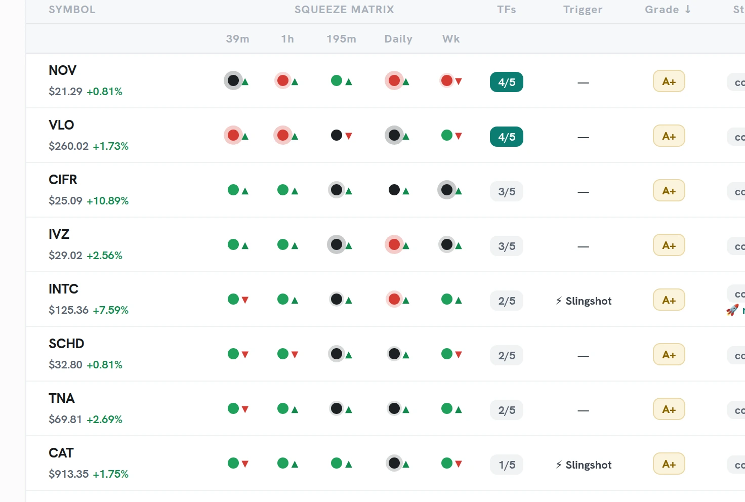The height and width of the screenshot is (502, 745).
Task: Click VLO 4/5 timeframes badge
Action: 507,137
